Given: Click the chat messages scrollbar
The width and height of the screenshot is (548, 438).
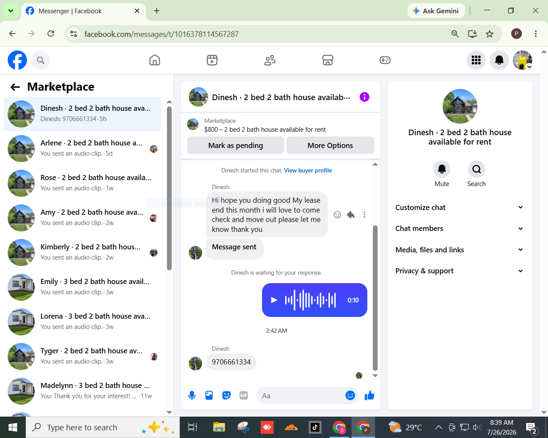Looking at the screenshot, I should [x=375, y=298].
